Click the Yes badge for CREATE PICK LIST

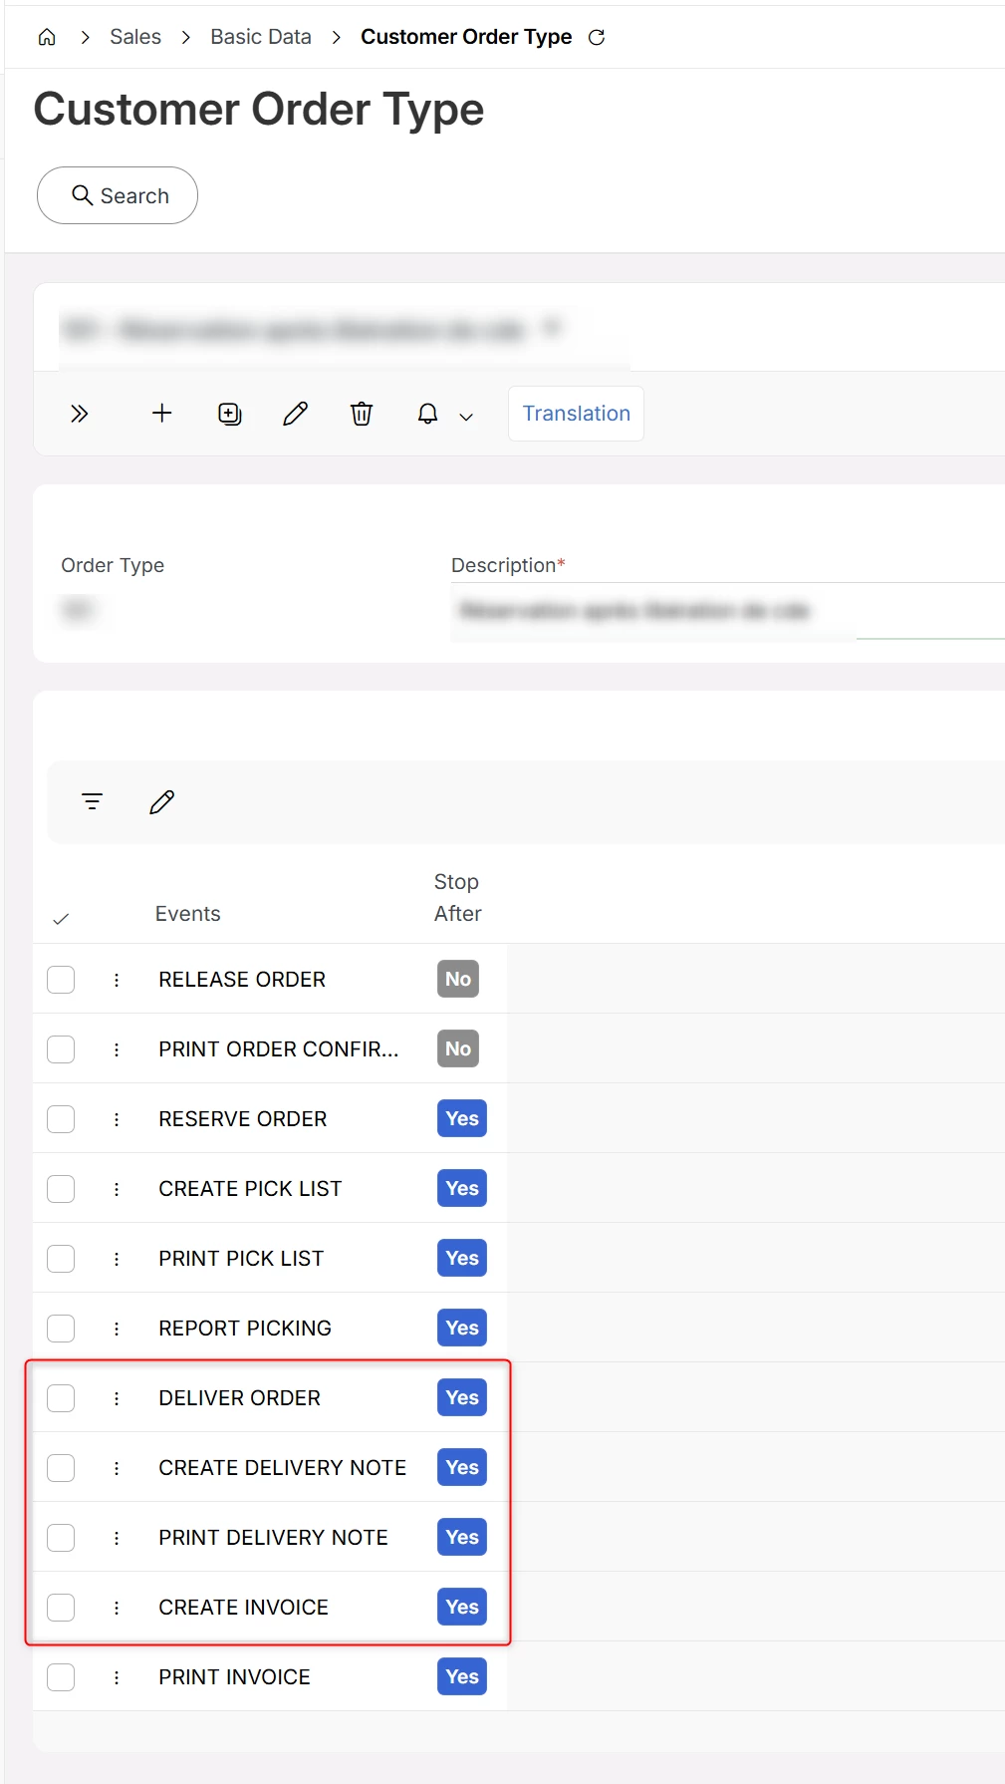pos(462,1188)
